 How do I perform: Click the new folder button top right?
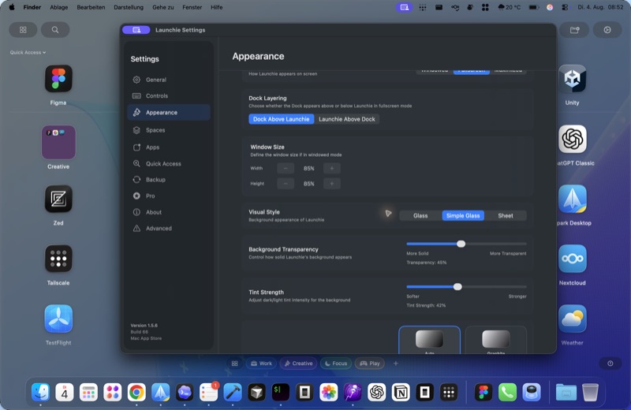575,30
